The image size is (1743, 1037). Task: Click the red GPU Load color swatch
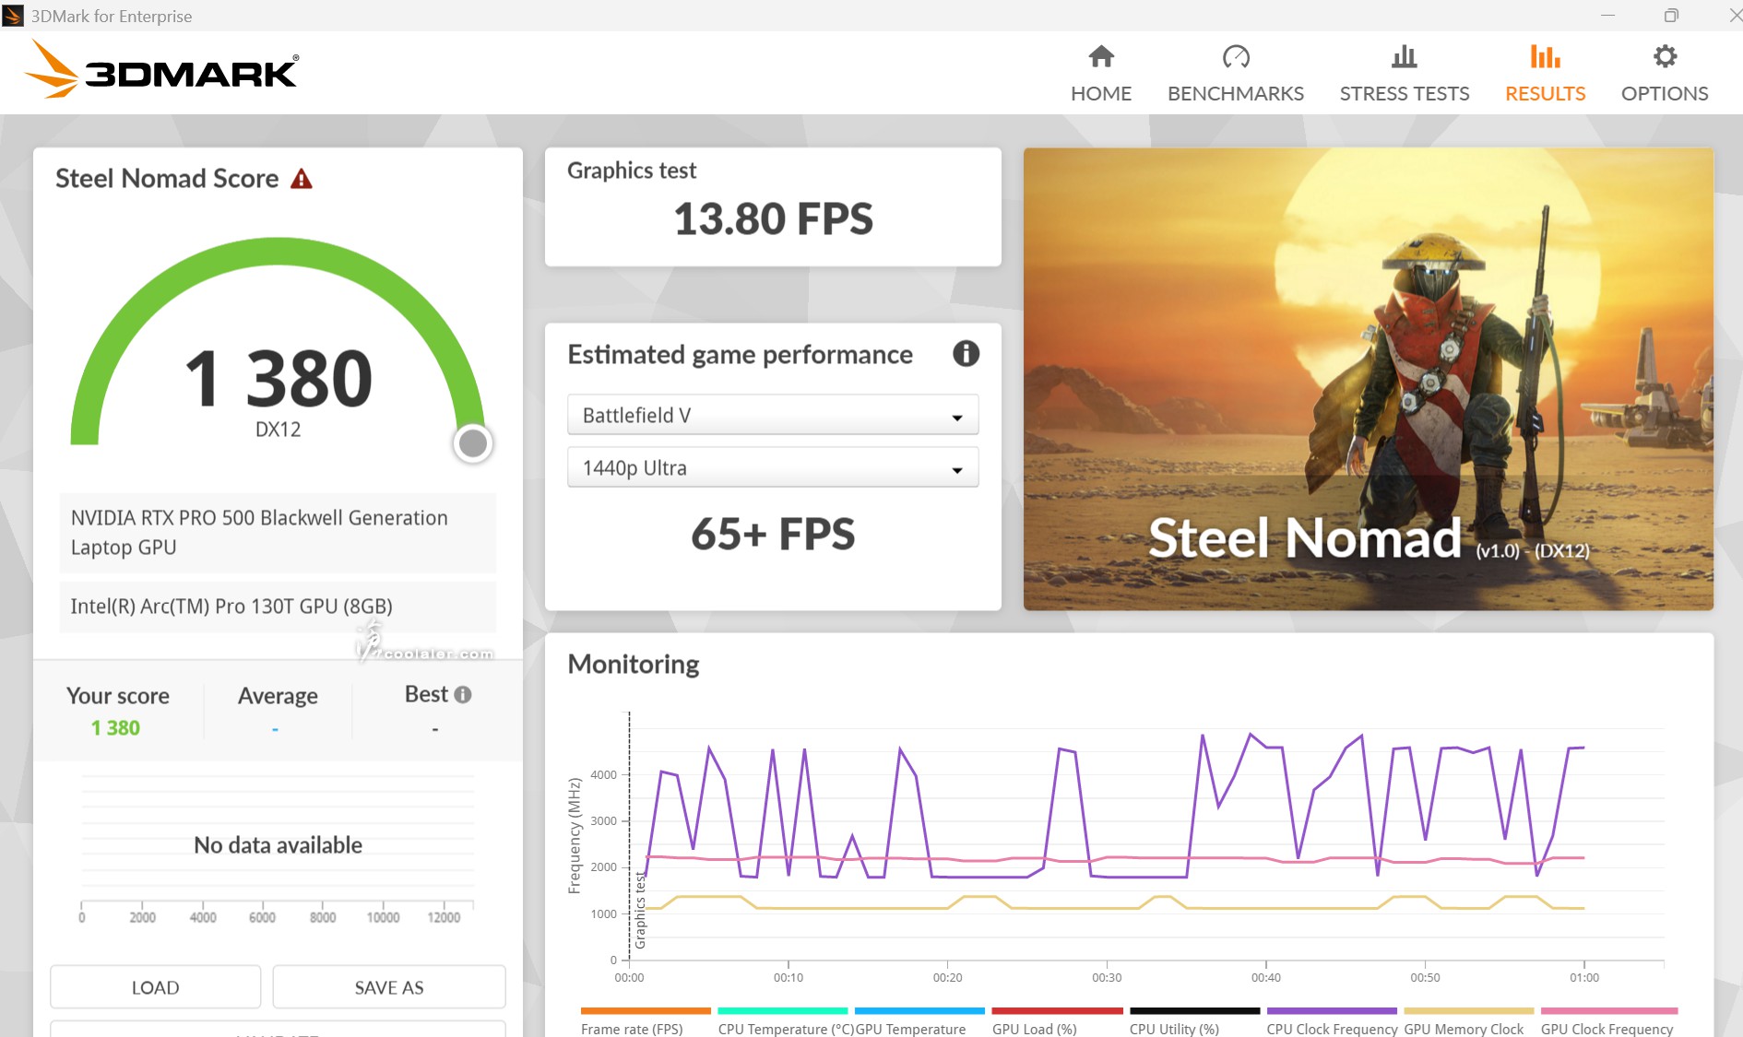coord(1057,1011)
